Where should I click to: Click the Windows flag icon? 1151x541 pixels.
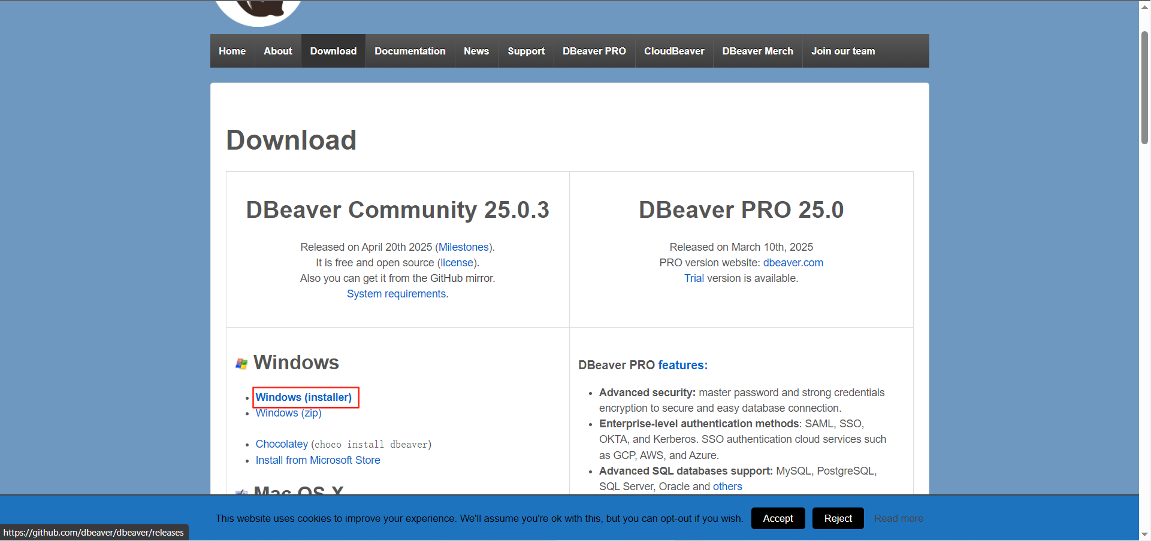click(241, 364)
